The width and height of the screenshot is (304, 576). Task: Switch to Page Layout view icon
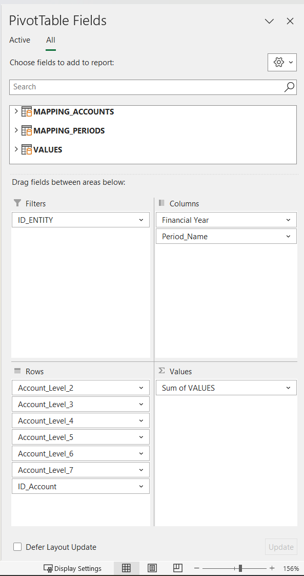(x=152, y=568)
